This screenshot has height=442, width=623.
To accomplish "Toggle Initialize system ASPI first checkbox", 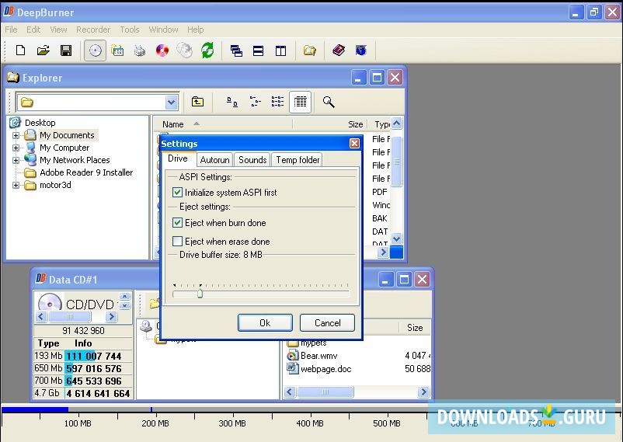I will 177,193.
